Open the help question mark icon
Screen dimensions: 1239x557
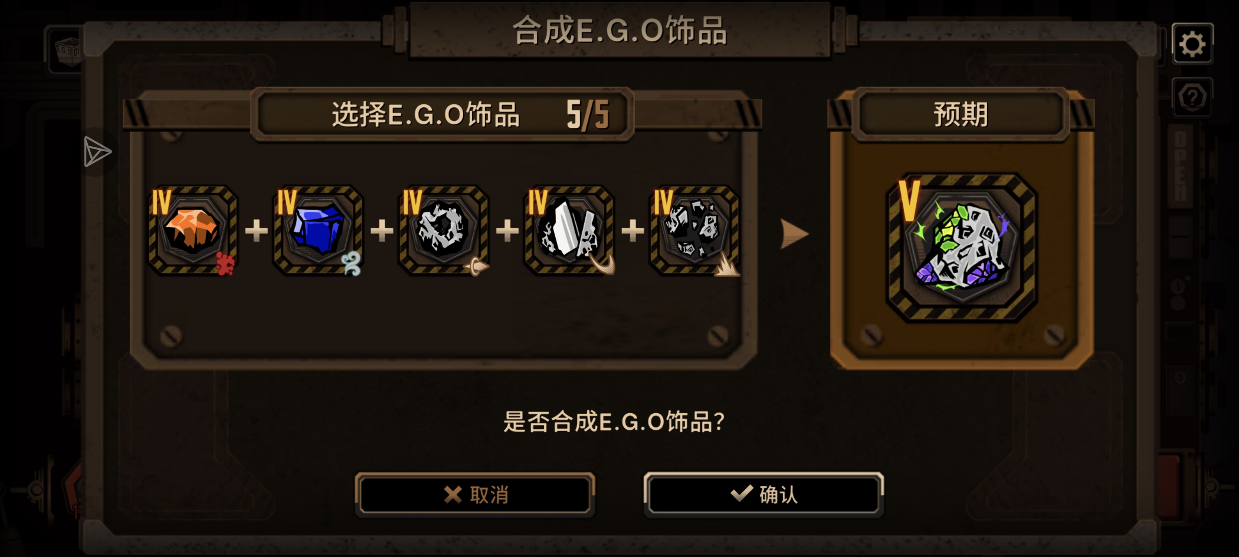(1192, 97)
